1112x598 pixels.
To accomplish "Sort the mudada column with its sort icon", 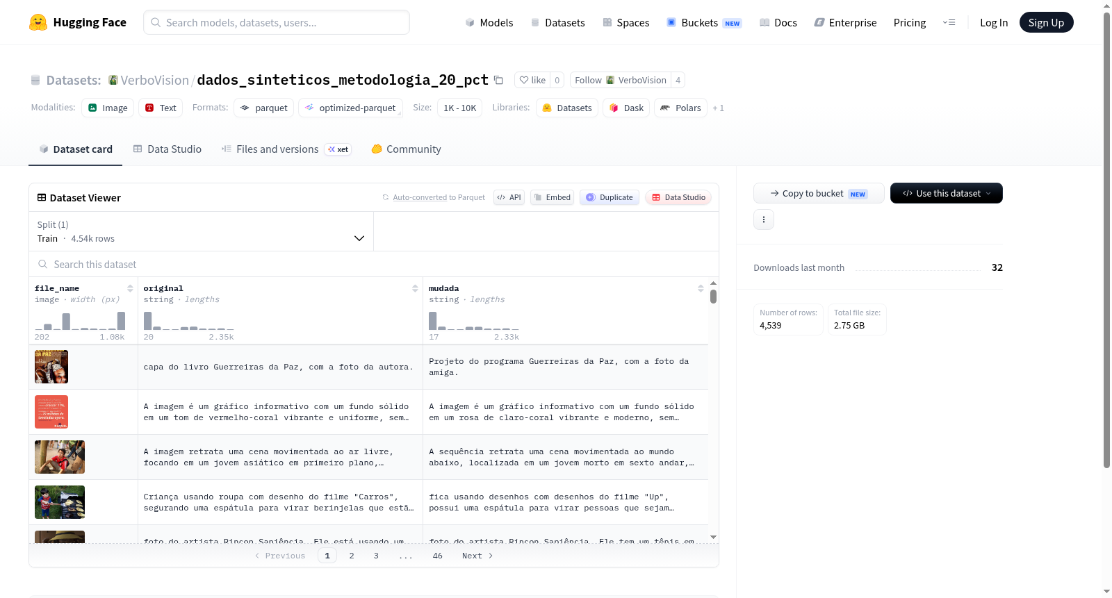I will point(701,288).
